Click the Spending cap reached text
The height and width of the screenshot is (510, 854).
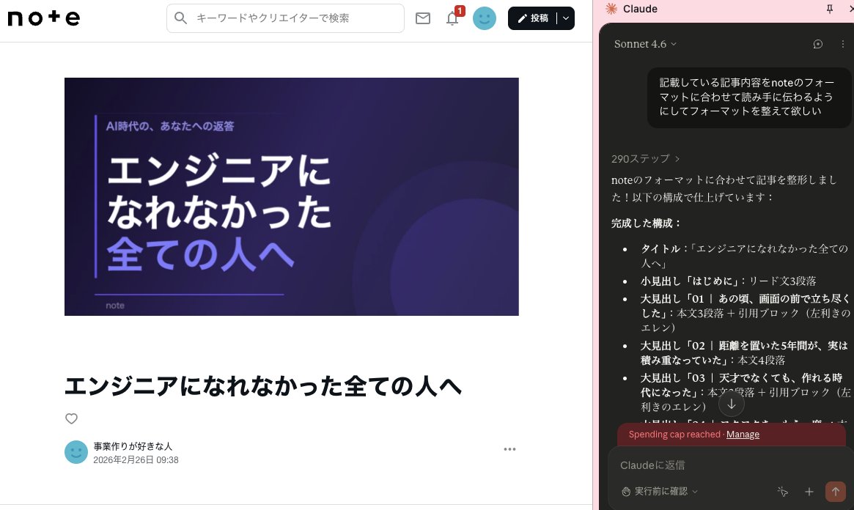(674, 435)
